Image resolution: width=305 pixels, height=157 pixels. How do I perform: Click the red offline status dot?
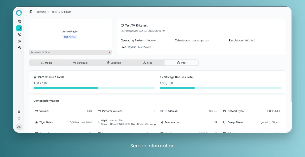click(x=109, y=52)
